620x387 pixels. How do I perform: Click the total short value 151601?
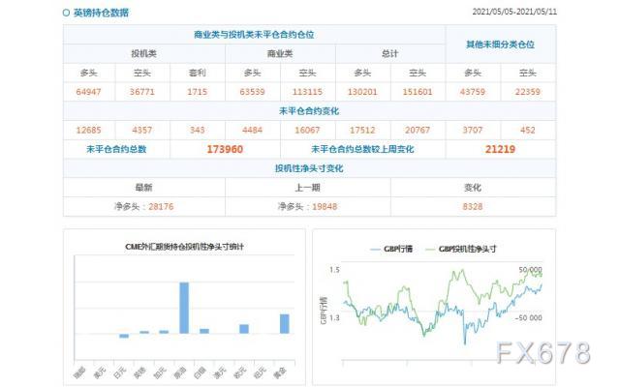coord(418,92)
